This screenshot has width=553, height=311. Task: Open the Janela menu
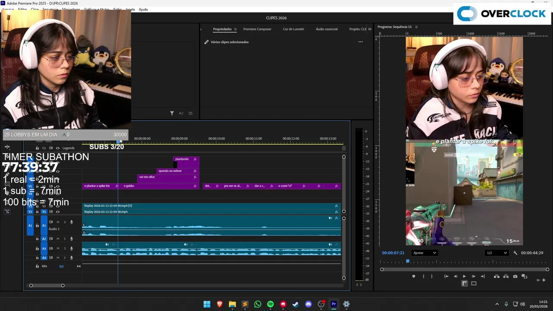(x=130, y=9)
